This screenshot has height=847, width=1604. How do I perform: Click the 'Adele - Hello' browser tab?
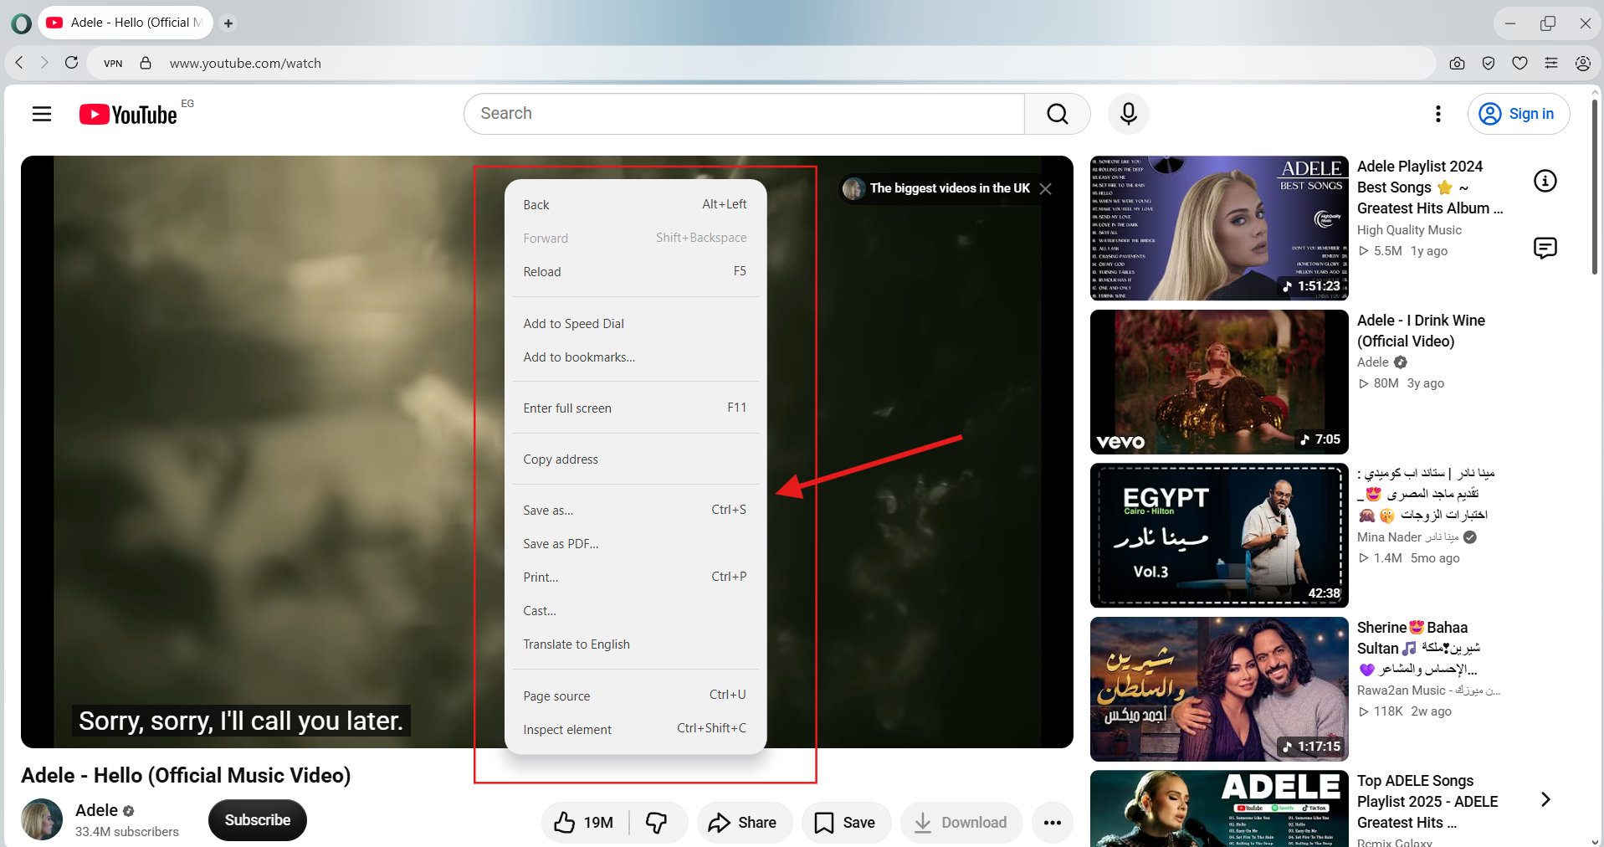coord(126,23)
